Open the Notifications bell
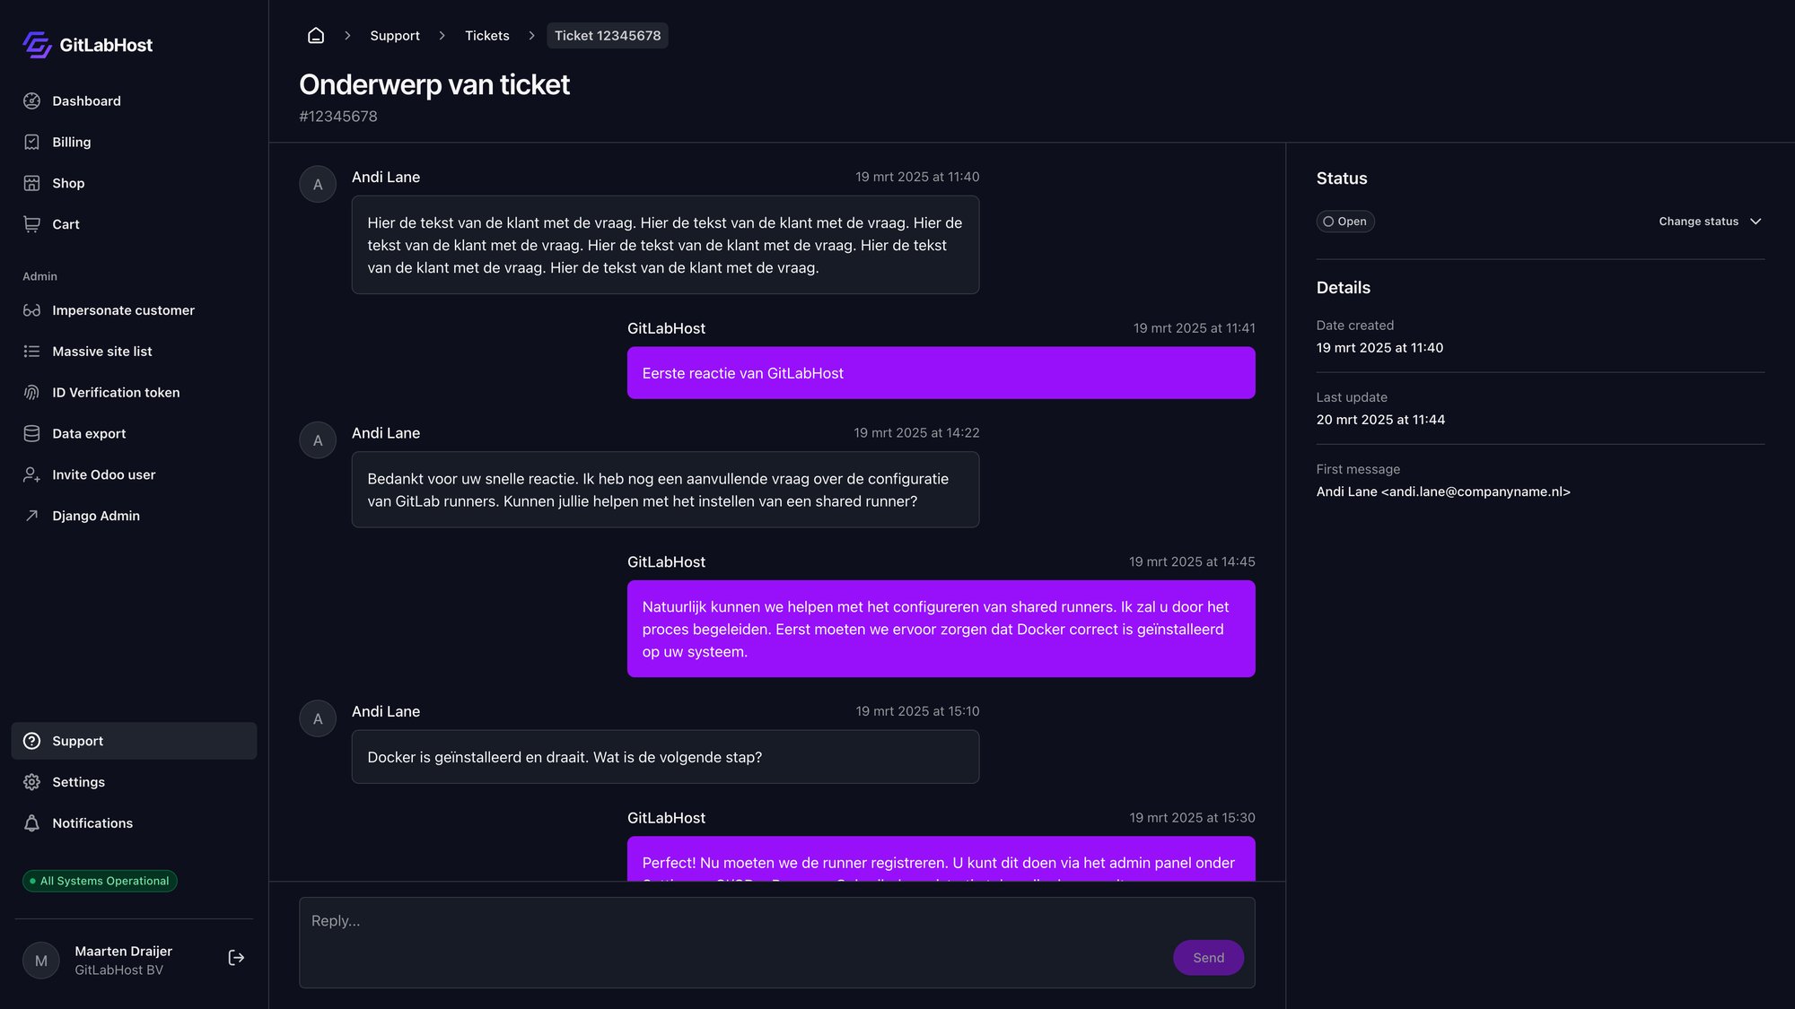1795x1009 pixels. (x=32, y=822)
